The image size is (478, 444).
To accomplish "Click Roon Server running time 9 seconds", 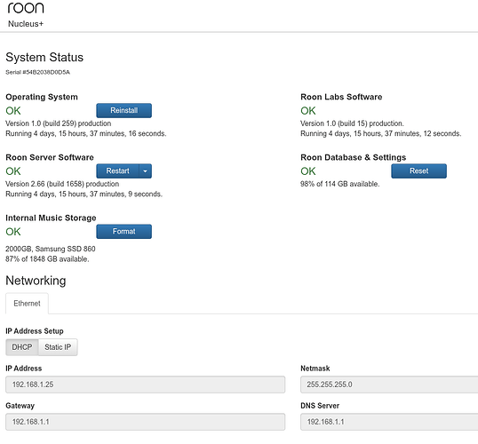I will 84,194.
